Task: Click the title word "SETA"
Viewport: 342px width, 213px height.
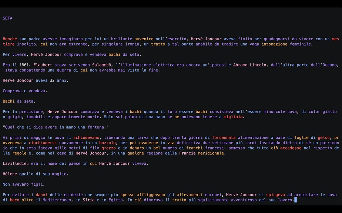Action: (x=8, y=18)
